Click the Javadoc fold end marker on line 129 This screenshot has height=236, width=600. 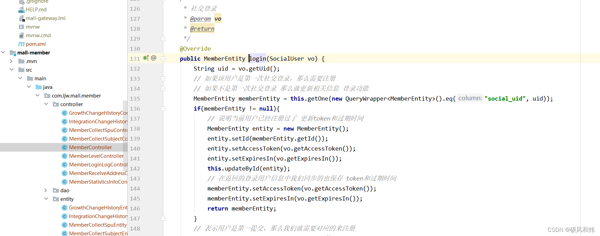tap(163, 39)
